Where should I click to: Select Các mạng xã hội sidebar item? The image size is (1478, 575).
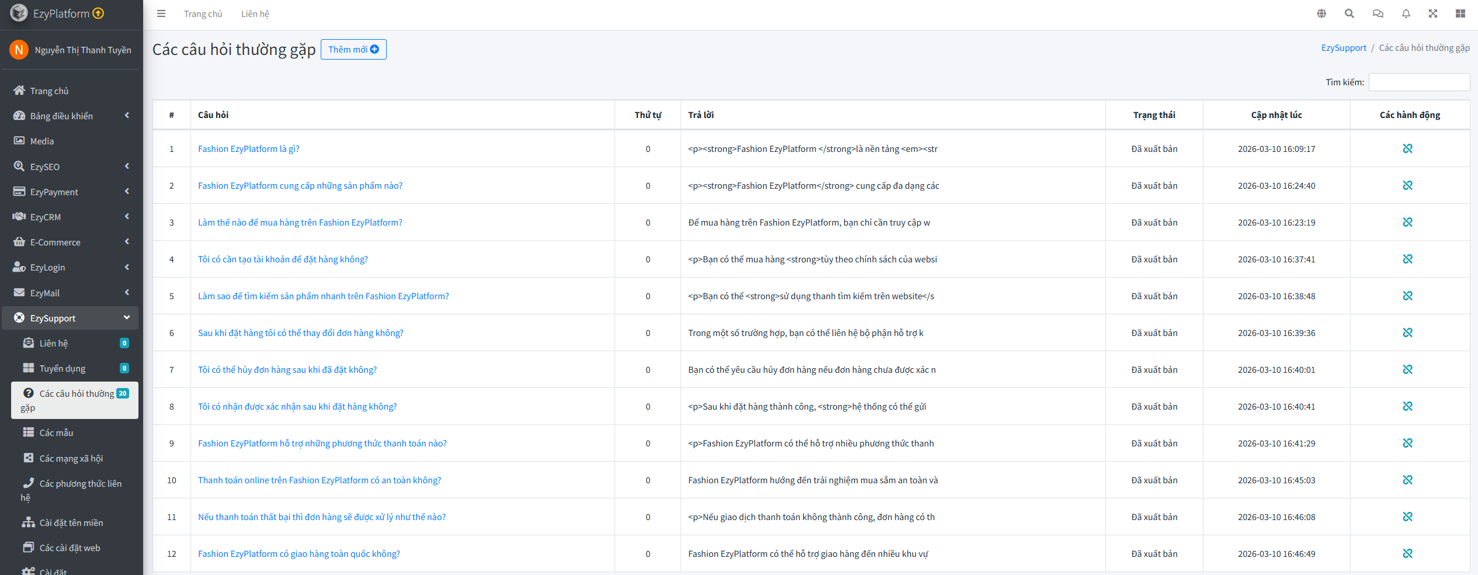coord(71,458)
